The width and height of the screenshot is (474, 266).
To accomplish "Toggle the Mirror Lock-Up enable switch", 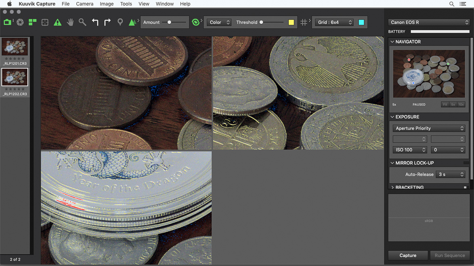I will [466, 163].
